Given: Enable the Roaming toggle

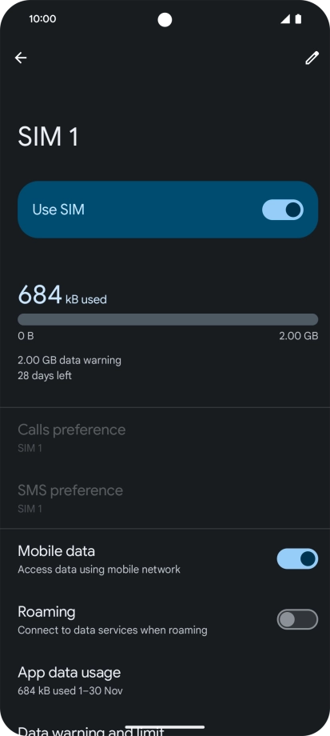Looking at the screenshot, I should [298, 619].
